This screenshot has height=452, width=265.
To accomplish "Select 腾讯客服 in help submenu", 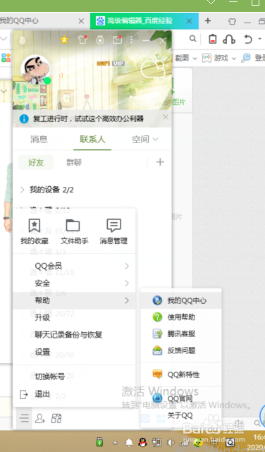I will click(x=181, y=334).
